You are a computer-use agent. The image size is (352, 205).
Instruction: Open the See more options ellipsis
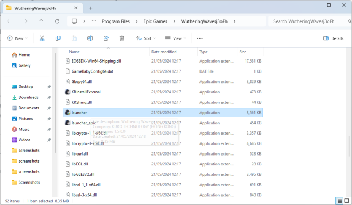(199, 38)
